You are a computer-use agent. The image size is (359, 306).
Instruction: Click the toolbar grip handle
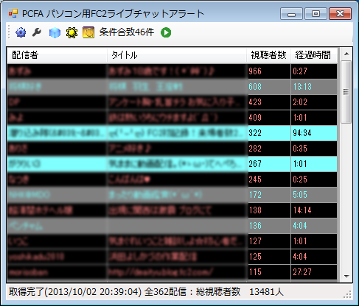(x=9, y=32)
